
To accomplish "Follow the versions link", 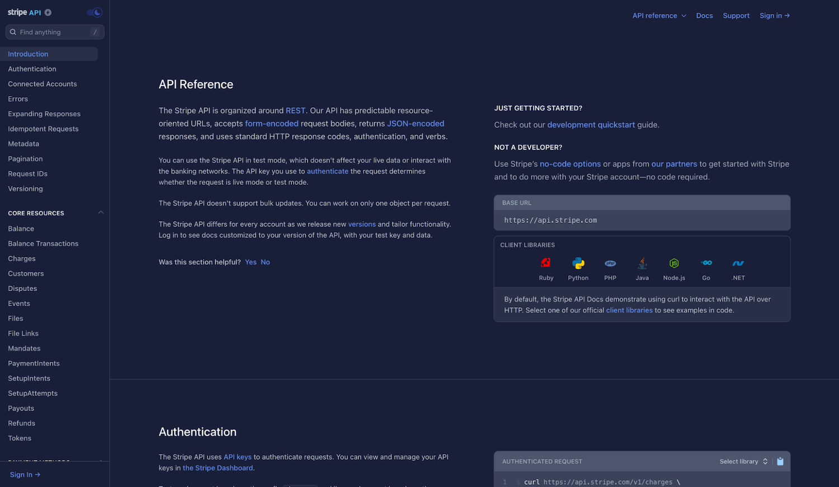I will (362, 224).
